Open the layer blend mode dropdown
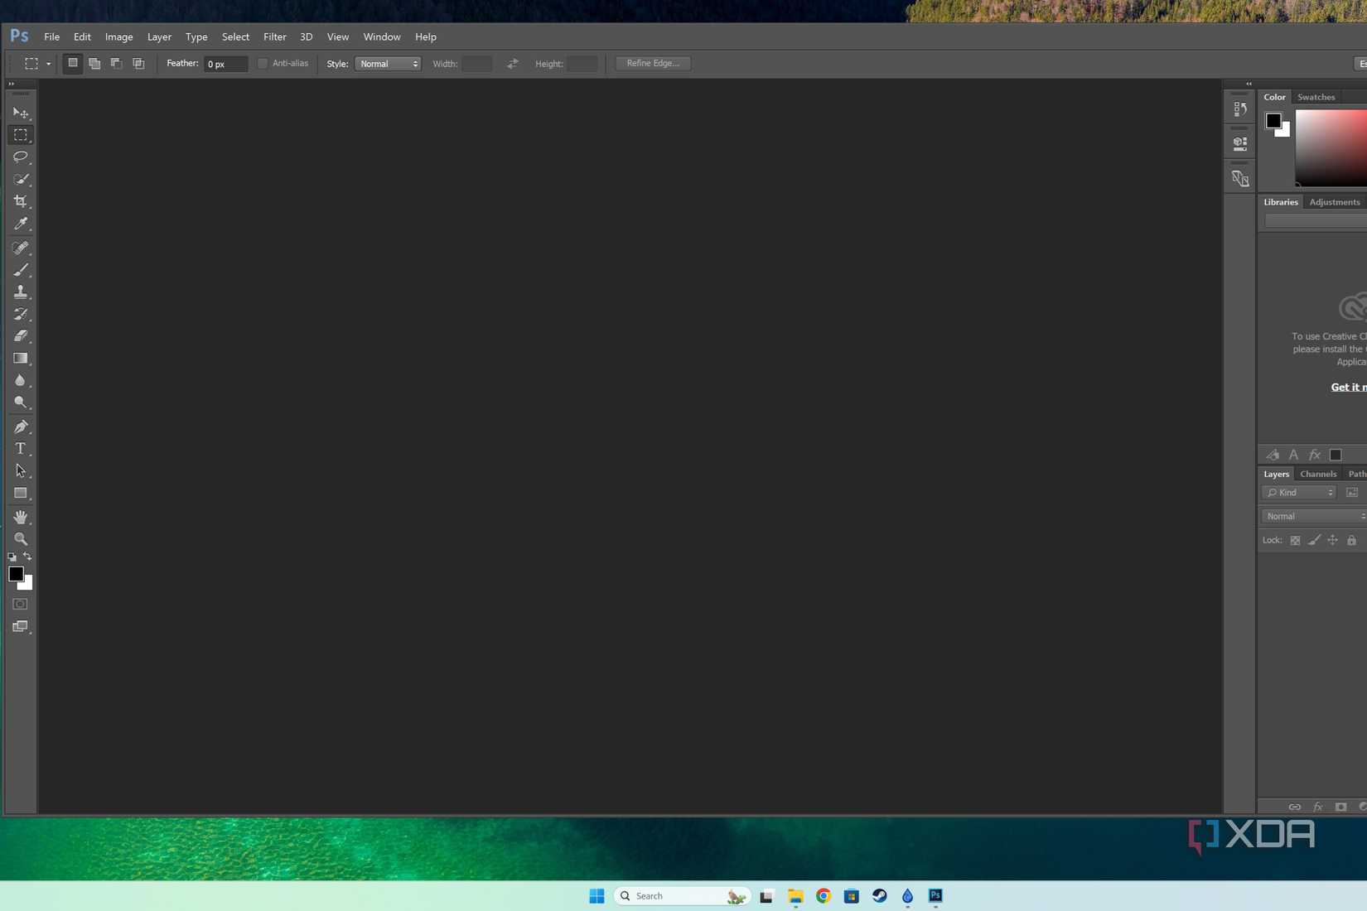1367x911 pixels. coord(1314,516)
